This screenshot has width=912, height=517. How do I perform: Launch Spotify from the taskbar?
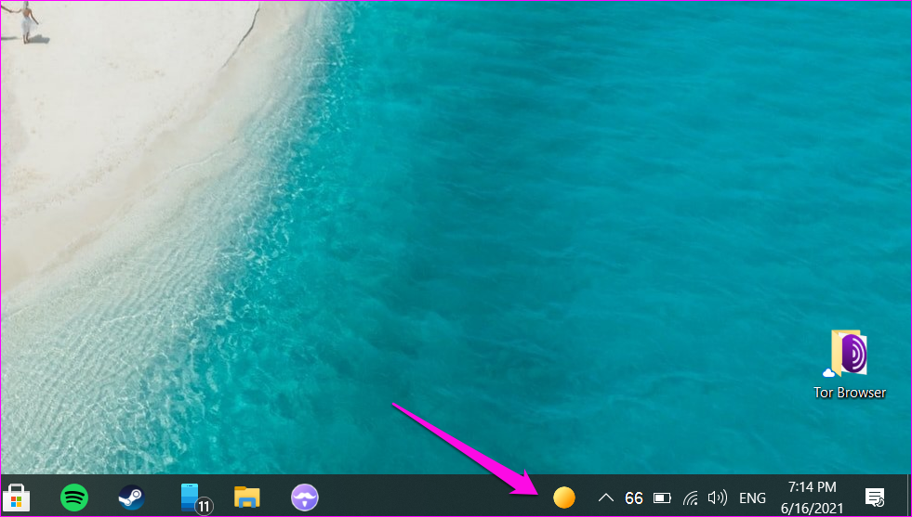pyautogui.click(x=73, y=498)
